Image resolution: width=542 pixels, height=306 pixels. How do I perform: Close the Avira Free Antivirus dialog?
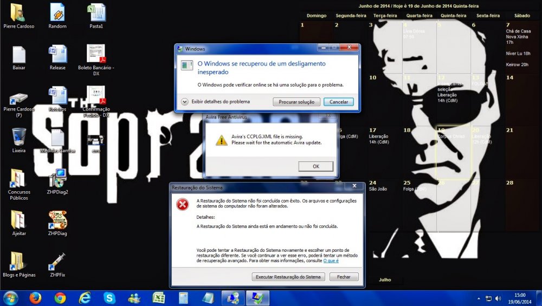[328, 116]
